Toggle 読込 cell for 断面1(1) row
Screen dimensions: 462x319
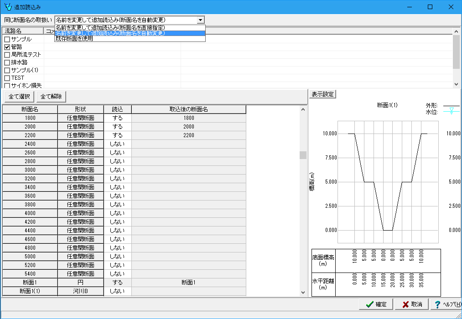pos(117,291)
